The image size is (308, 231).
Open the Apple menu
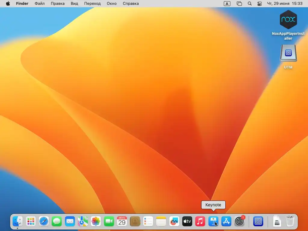coord(8,4)
